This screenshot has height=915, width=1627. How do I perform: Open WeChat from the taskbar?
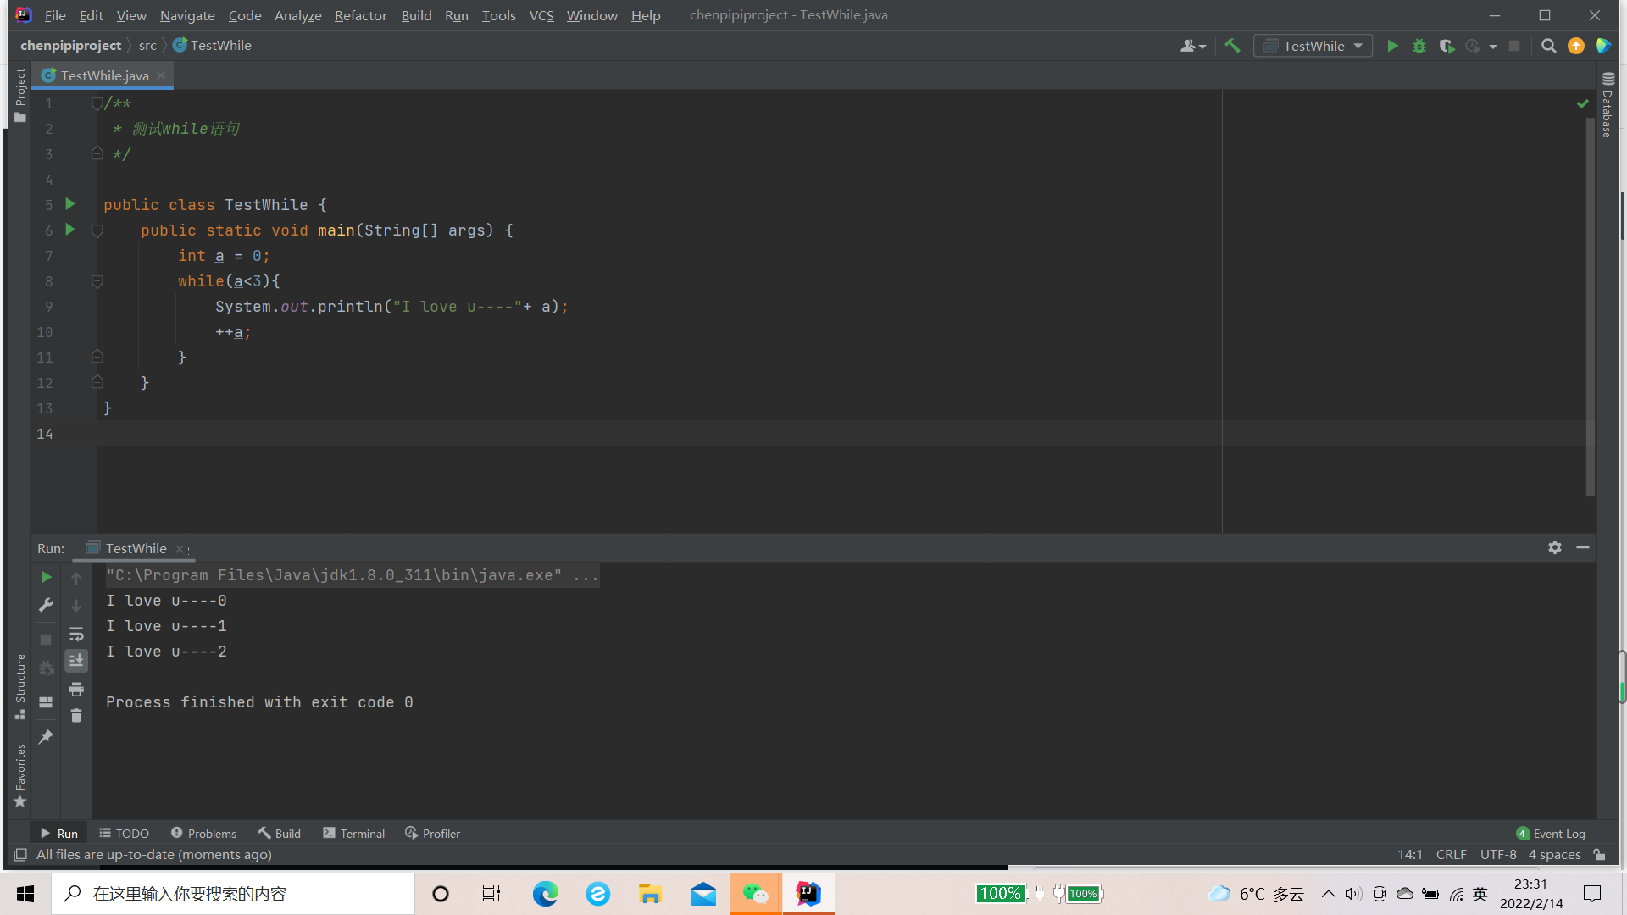pos(756,894)
